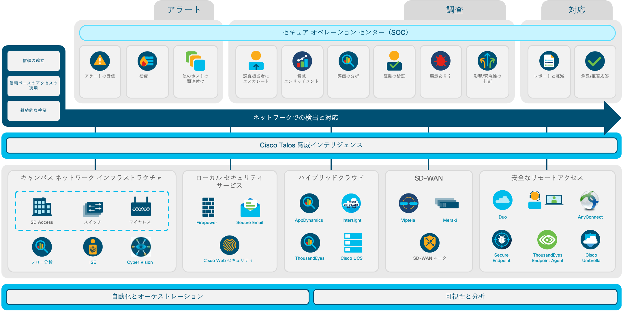Click the Viptela label text

click(408, 220)
